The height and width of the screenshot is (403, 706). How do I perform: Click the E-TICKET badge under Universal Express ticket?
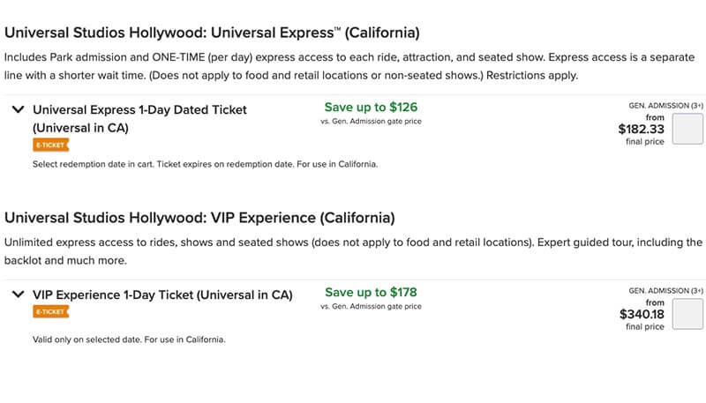pyautogui.click(x=50, y=145)
